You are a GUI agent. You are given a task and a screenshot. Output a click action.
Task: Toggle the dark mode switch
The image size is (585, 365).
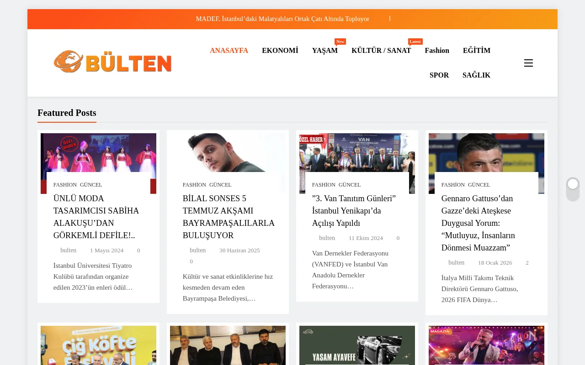572,189
